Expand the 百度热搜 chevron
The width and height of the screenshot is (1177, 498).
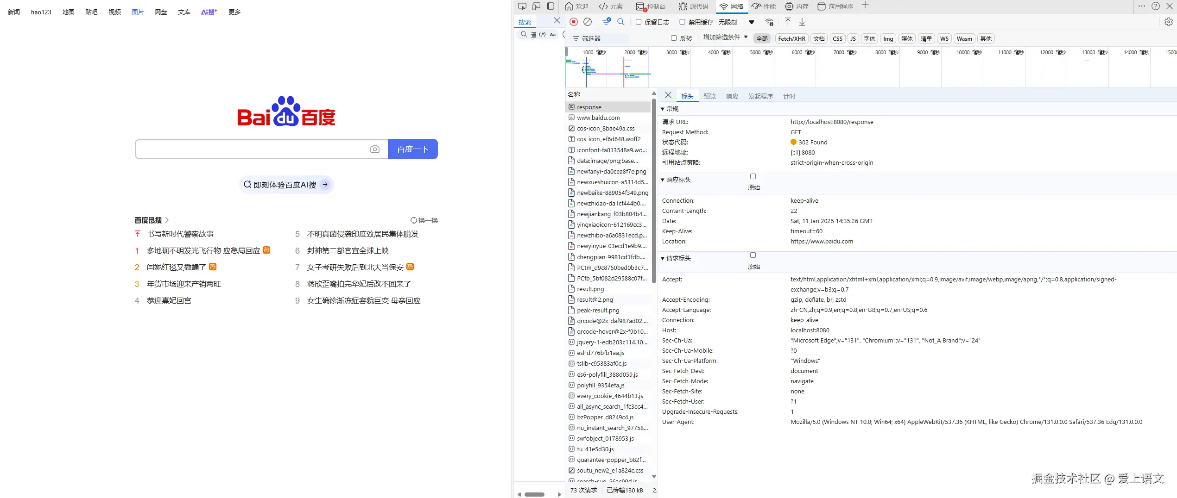(167, 220)
